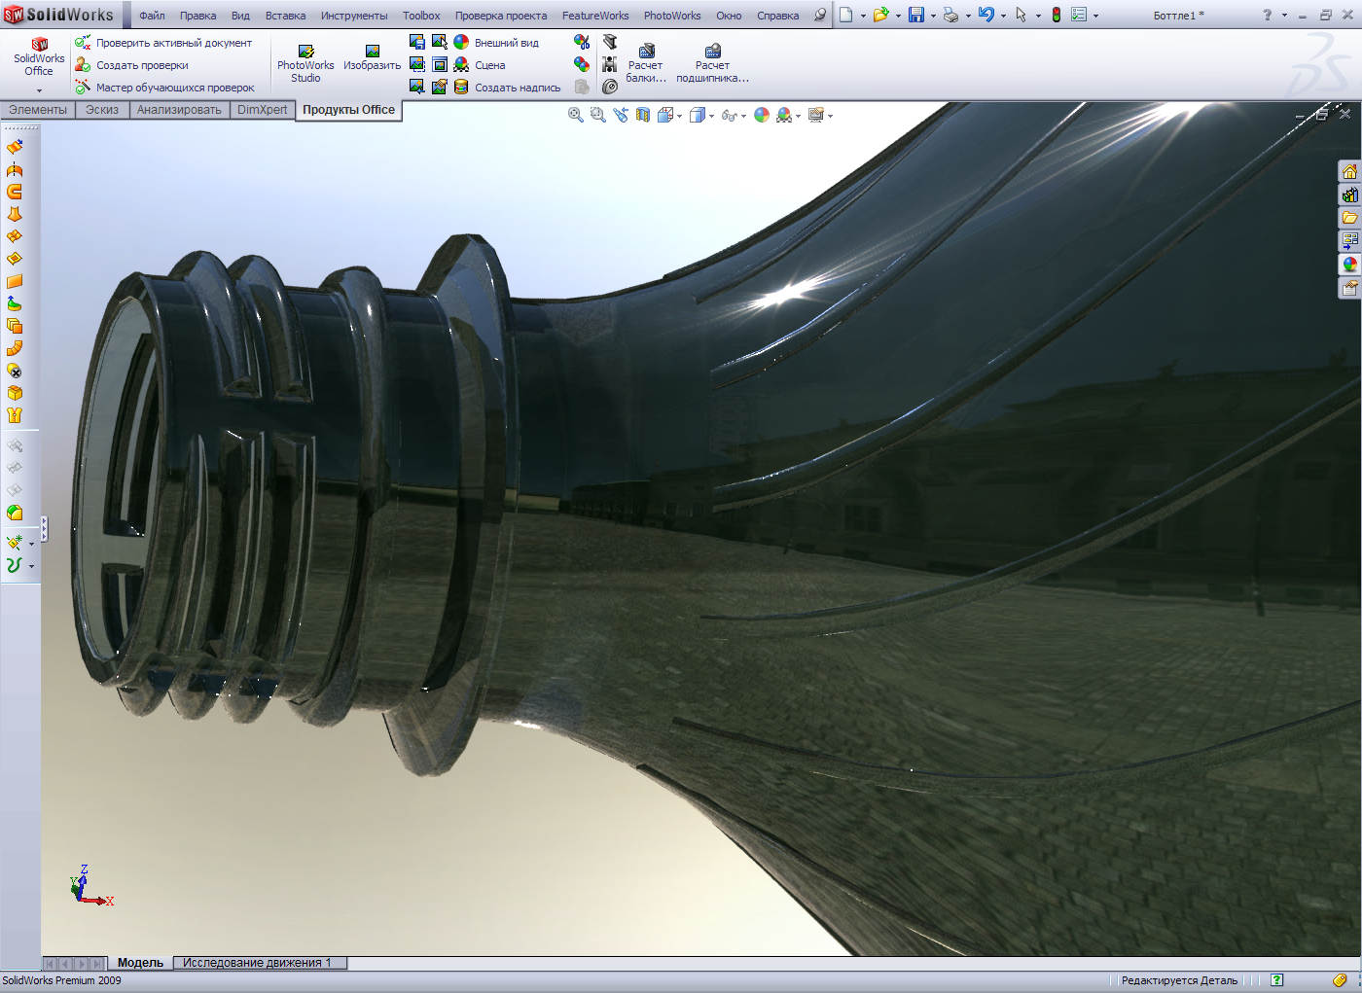Click Создать проверки button
Image resolution: width=1362 pixels, height=993 pixels.
132,65
